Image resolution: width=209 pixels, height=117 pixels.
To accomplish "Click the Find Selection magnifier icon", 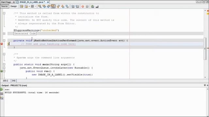I will [40, 6].
